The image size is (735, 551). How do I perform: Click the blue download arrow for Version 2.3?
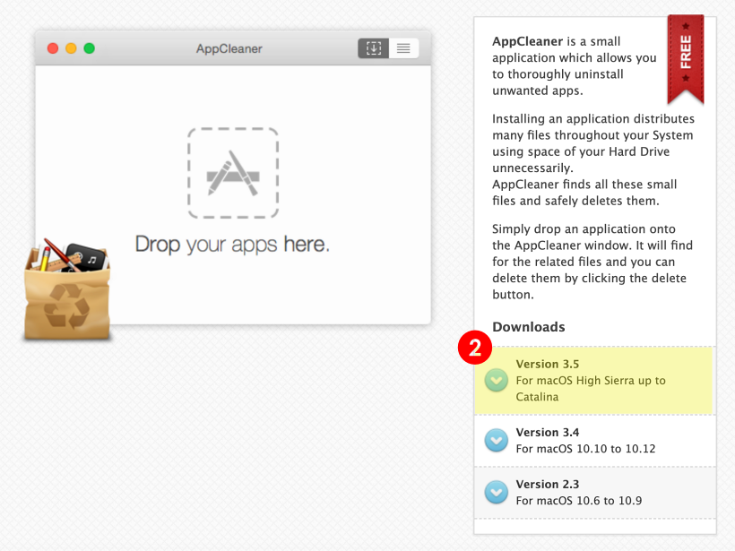click(x=497, y=493)
